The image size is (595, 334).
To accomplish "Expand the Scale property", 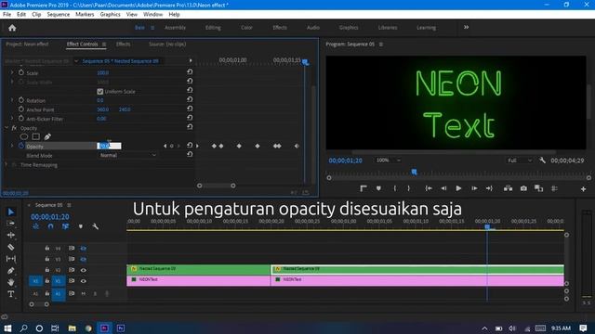I will (12, 72).
